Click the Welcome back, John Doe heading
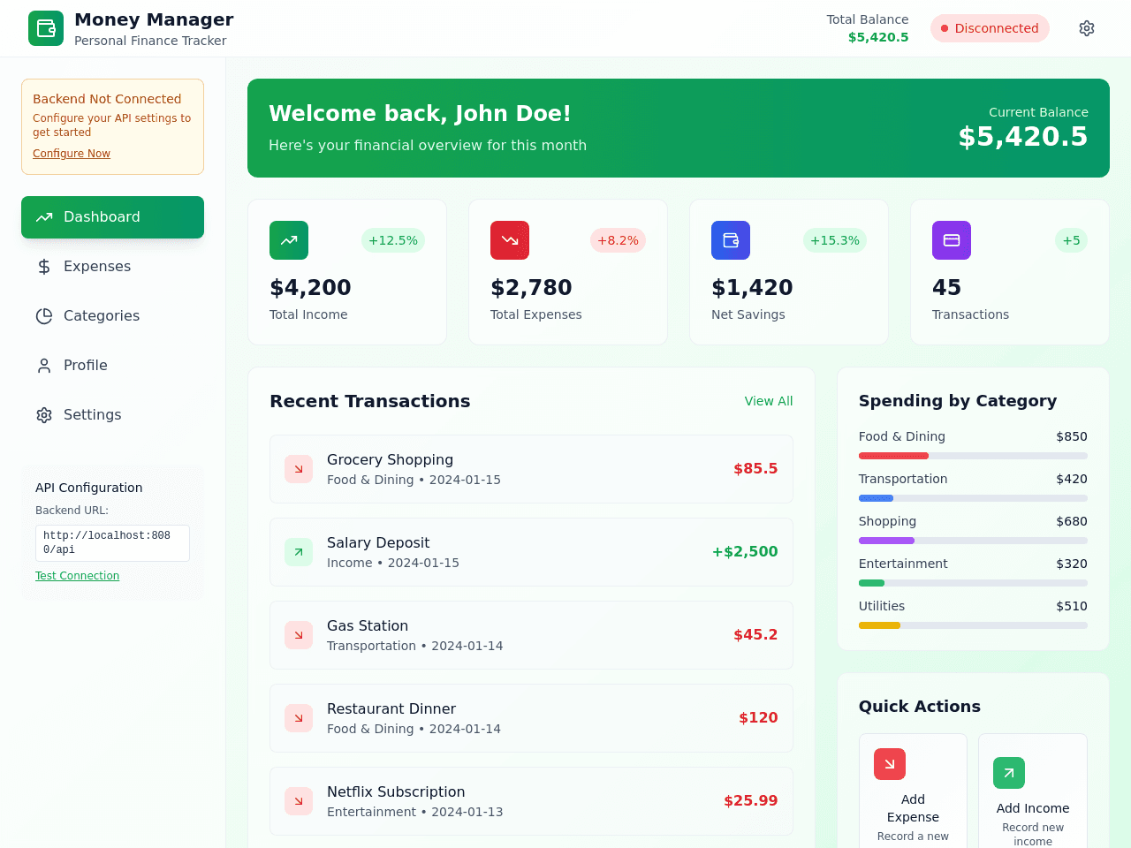 pyautogui.click(x=420, y=114)
